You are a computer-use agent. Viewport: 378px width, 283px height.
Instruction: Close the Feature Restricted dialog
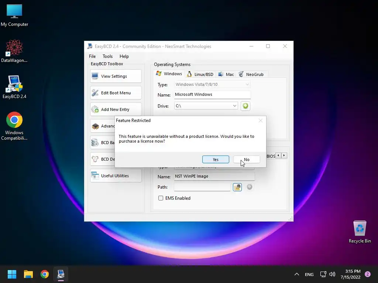[x=260, y=120]
